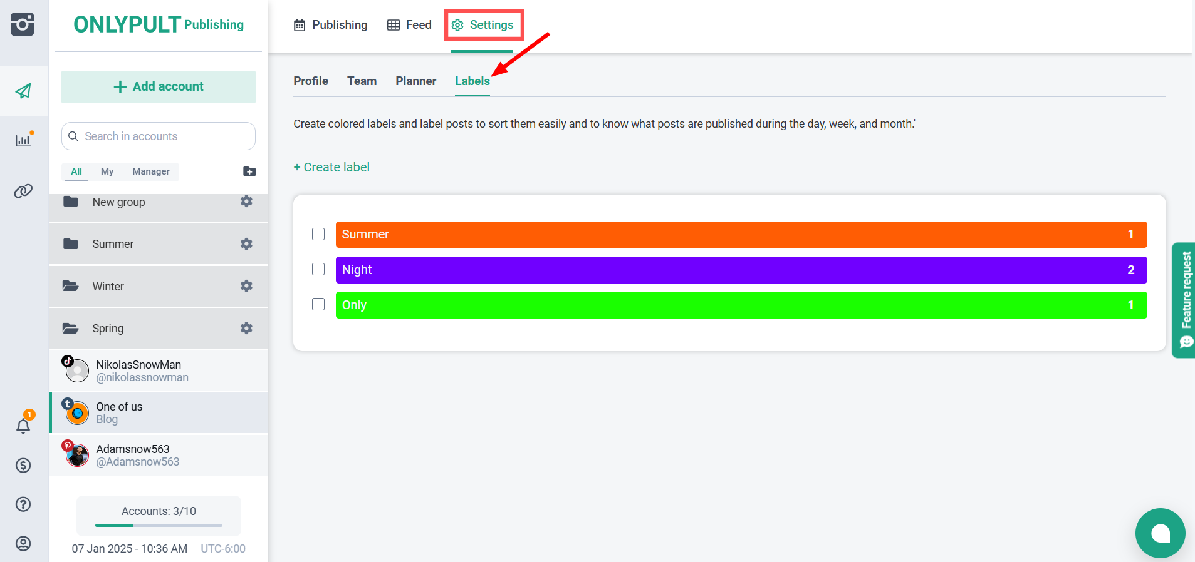
Task: Expand the New group folder
Action: 118,202
